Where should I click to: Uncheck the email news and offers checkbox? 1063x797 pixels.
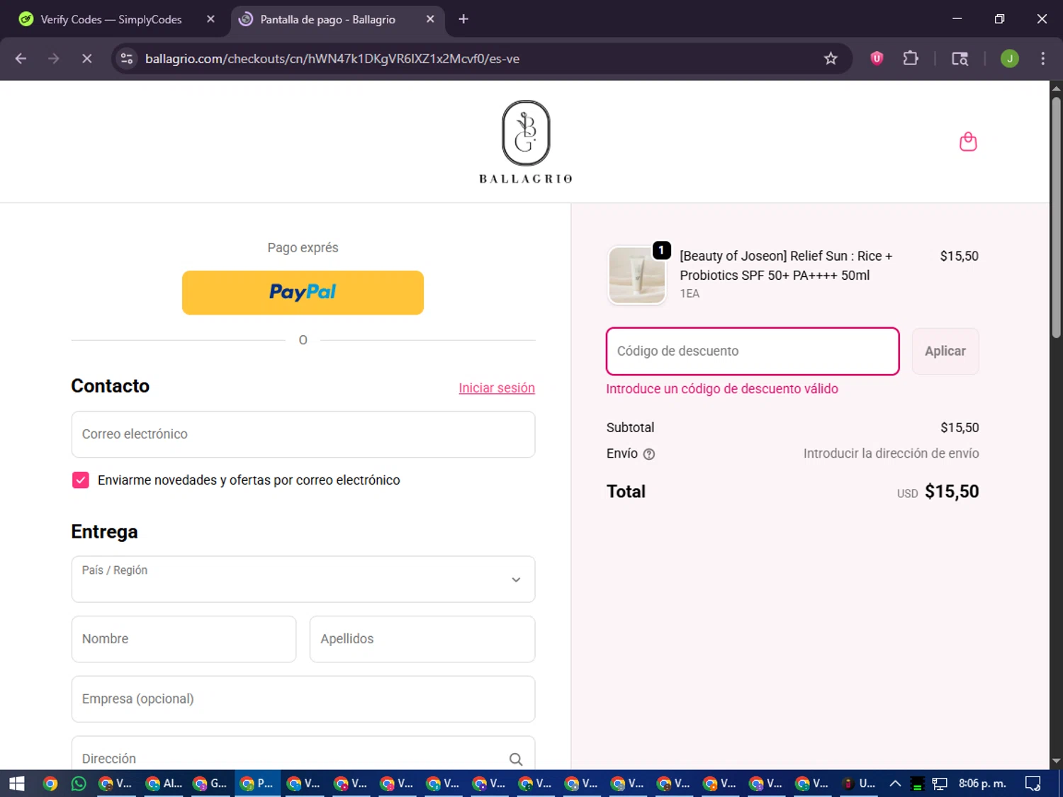(81, 480)
